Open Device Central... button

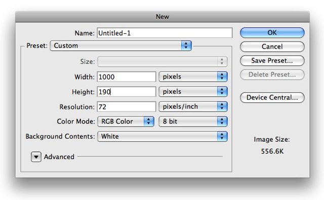[272, 97]
